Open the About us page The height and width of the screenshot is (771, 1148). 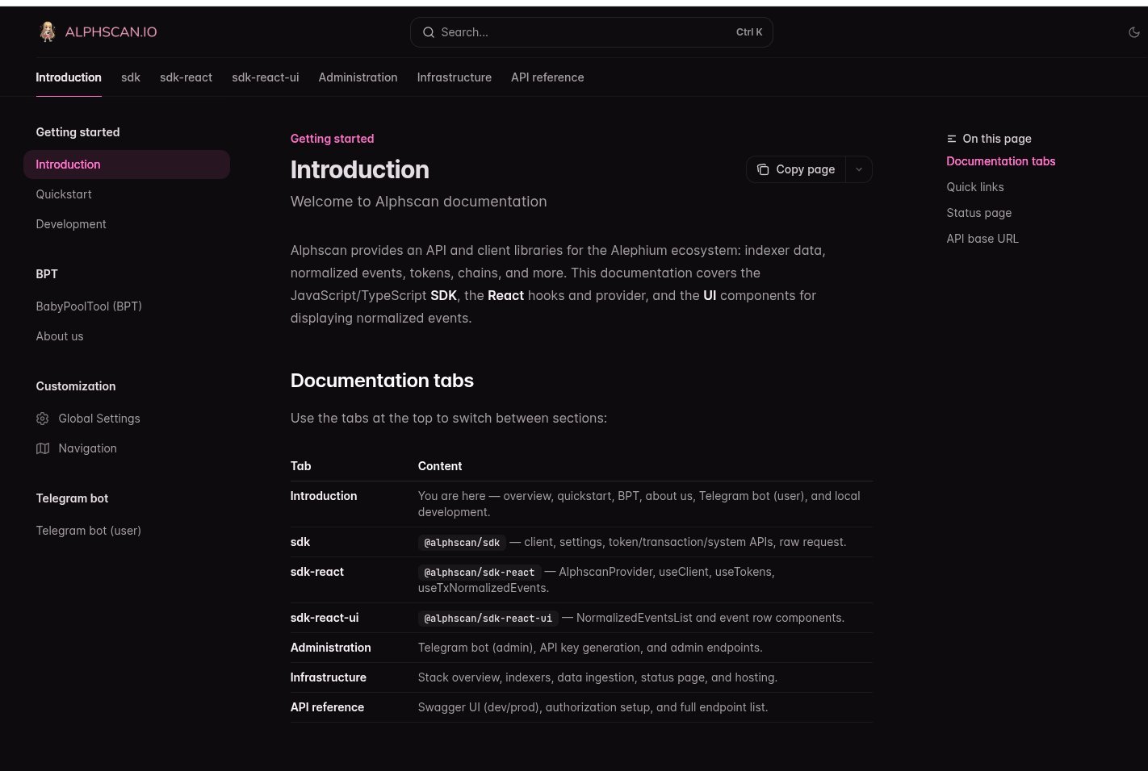tap(60, 336)
